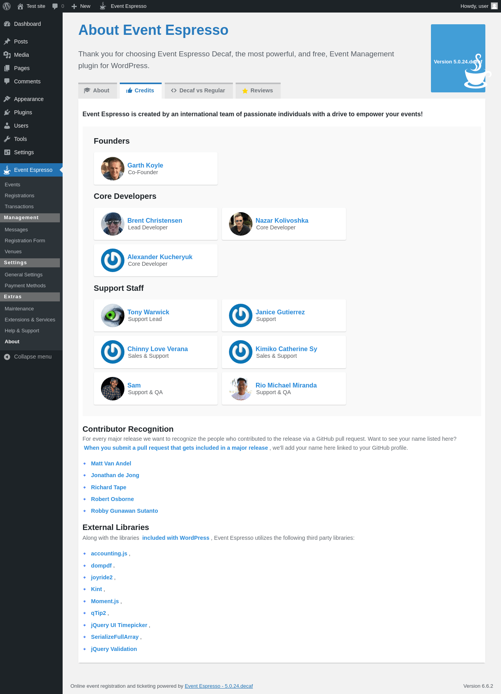The height and width of the screenshot is (694, 501).
Task: Open Messages submenu item
Action: [x=16, y=230]
